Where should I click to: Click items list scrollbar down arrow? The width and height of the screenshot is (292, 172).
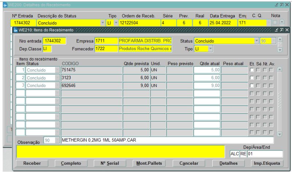pyautogui.click(x=280, y=134)
